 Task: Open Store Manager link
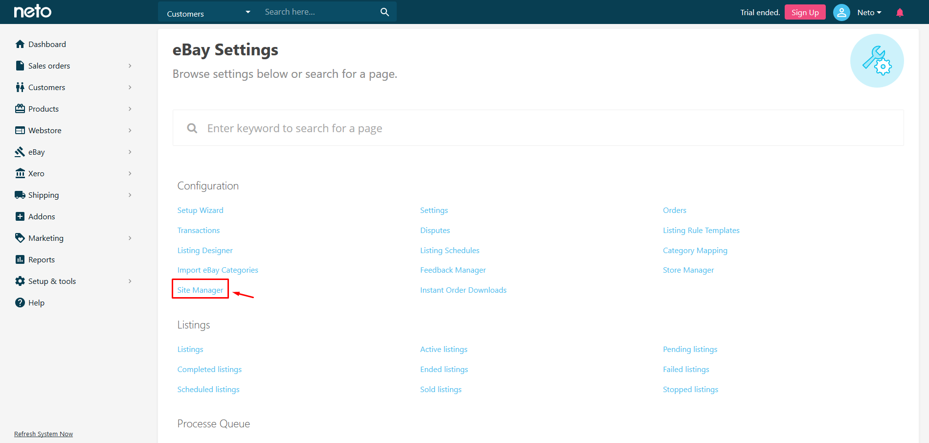[x=688, y=270]
